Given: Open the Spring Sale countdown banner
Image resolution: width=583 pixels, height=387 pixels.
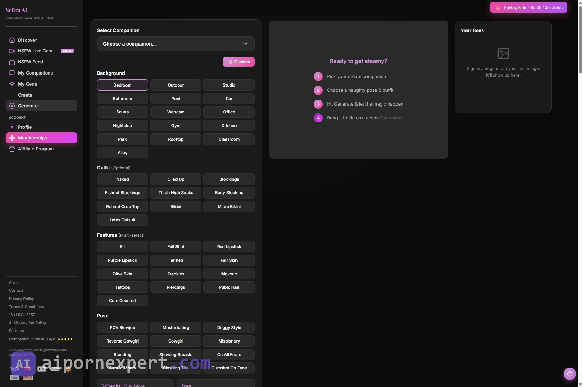Looking at the screenshot, I should pos(529,8).
